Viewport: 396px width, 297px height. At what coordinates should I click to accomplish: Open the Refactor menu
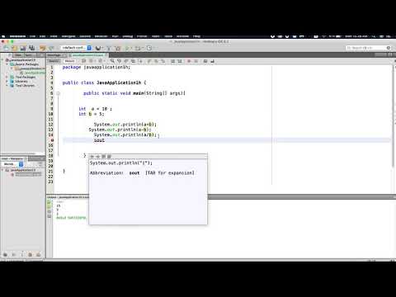(x=101, y=36)
